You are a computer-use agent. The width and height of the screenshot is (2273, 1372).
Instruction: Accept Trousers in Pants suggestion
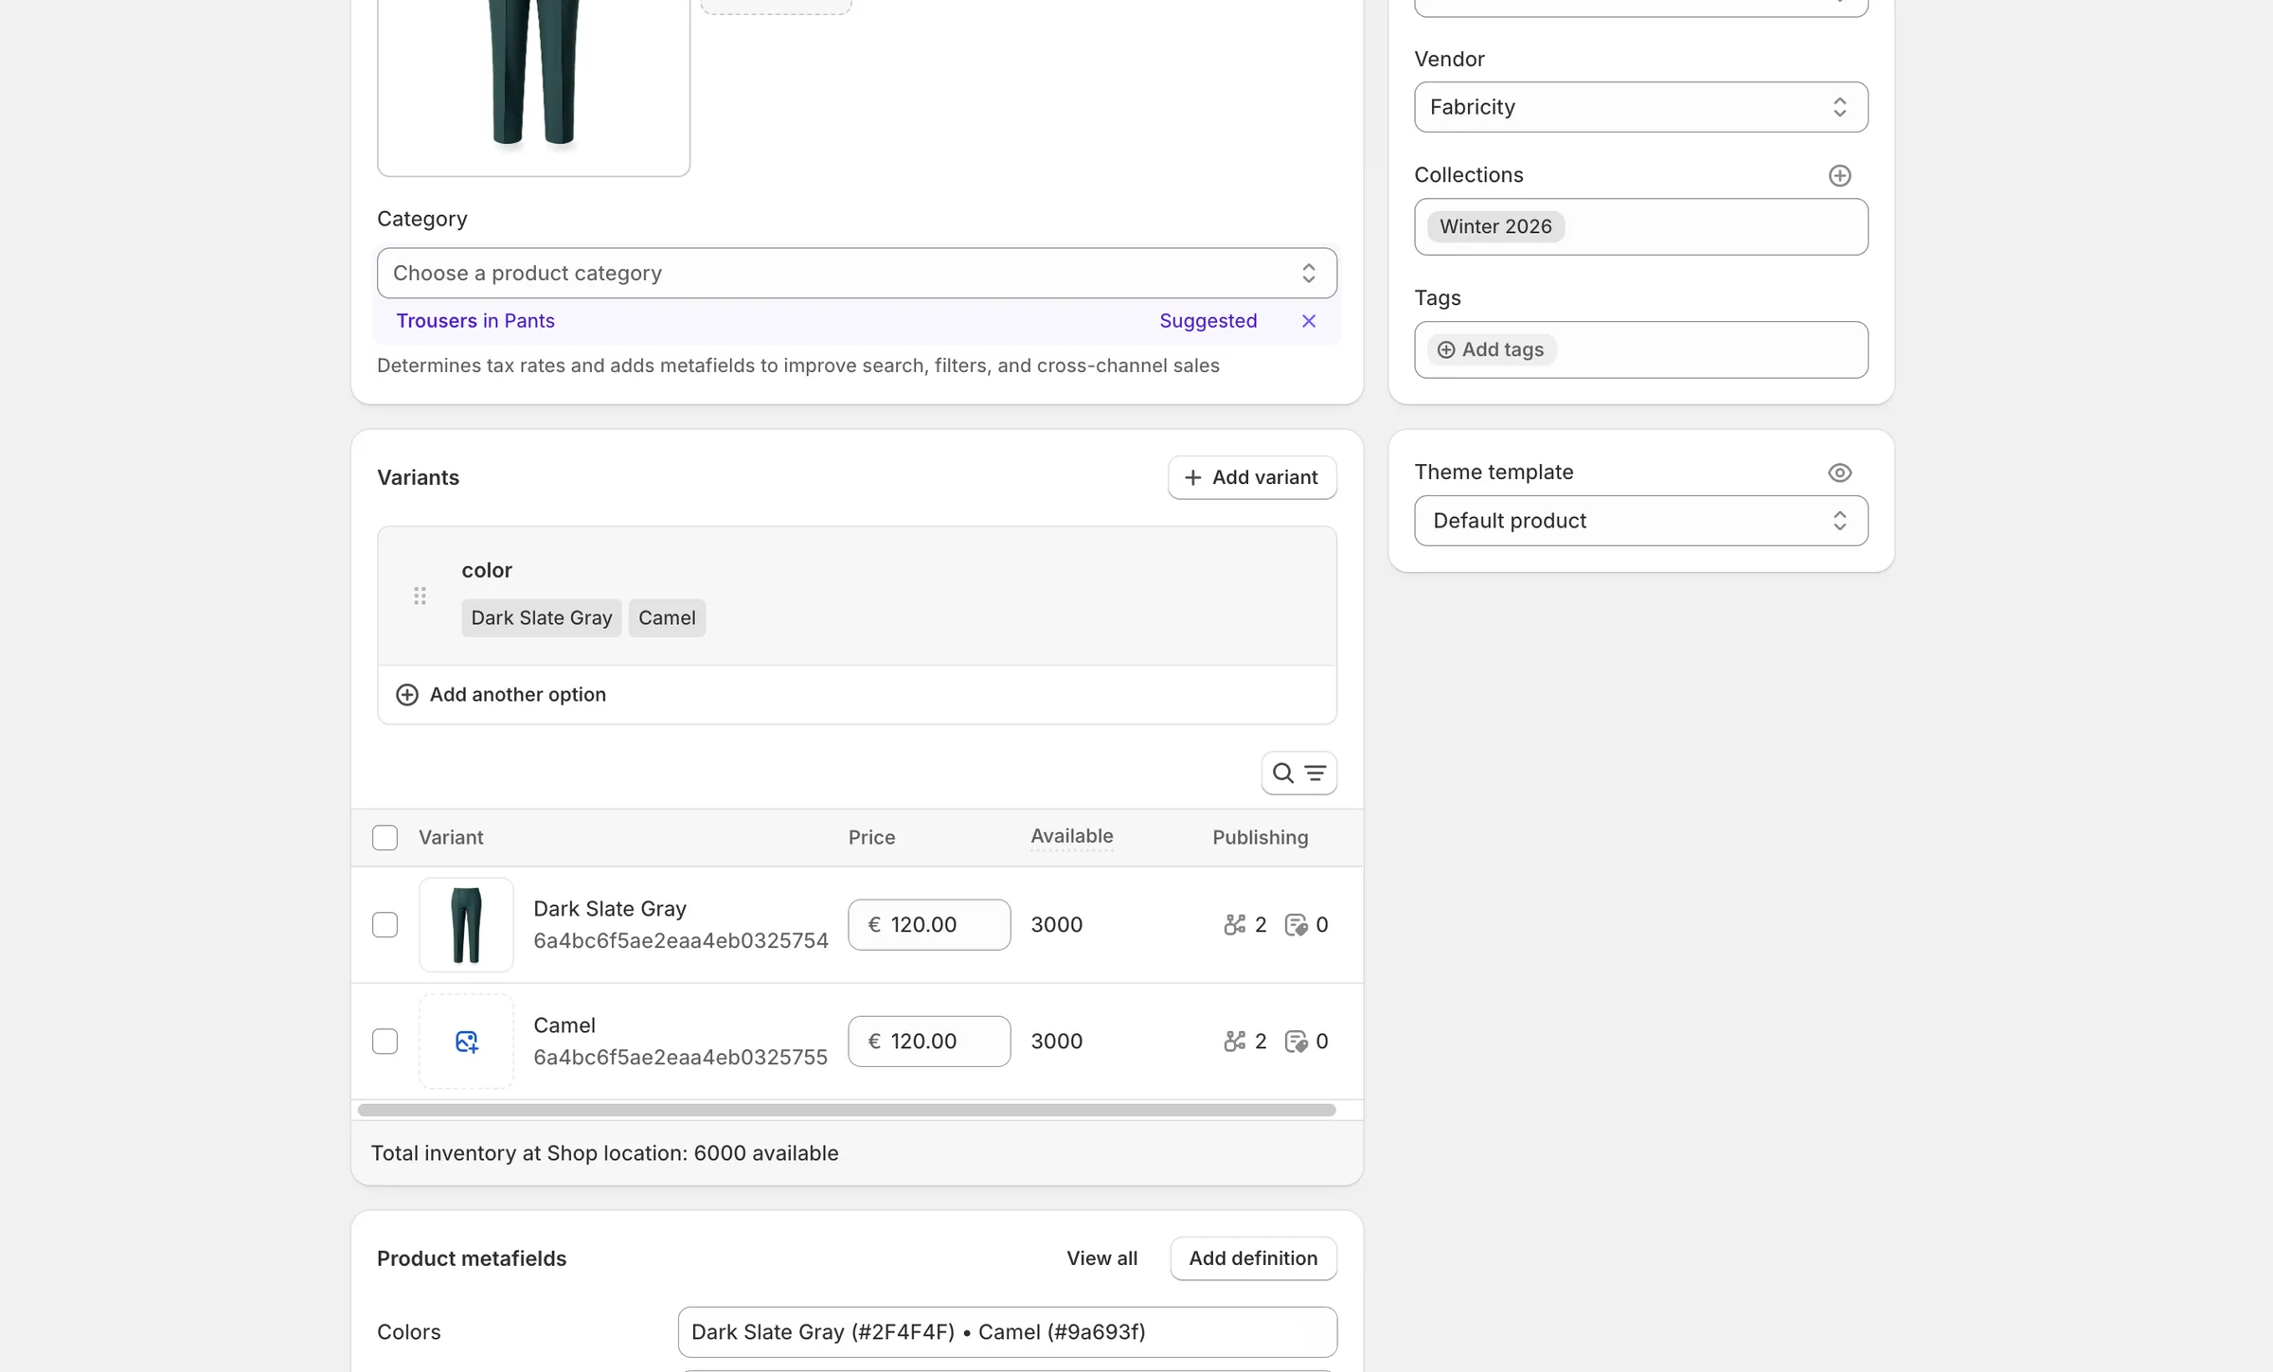[475, 321]
